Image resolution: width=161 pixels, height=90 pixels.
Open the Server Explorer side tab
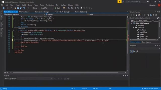pos(2,15)
